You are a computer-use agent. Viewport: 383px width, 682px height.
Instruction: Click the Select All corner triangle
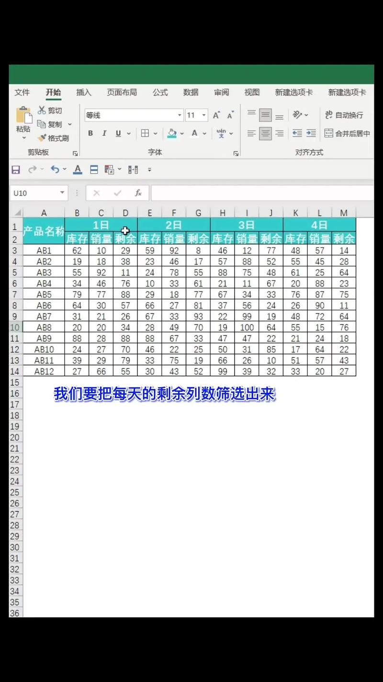click(17, 212)
